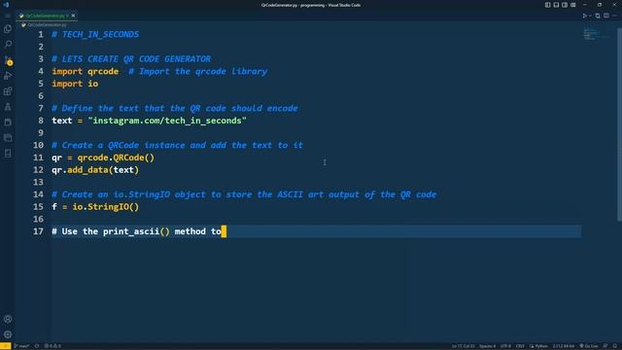This screenshot has height=350, width=622.
Task: Open the Explorer view in the activity bar
Action: pyautogui.click(x=8, y=28)
